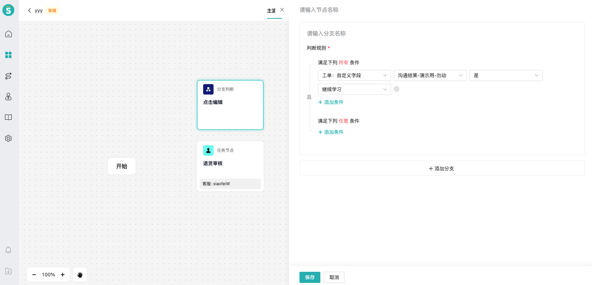Click the home icon in the sidebar
Image resolution: width=592 pixels, height=285 pixels.
click(x=8, y=34)
